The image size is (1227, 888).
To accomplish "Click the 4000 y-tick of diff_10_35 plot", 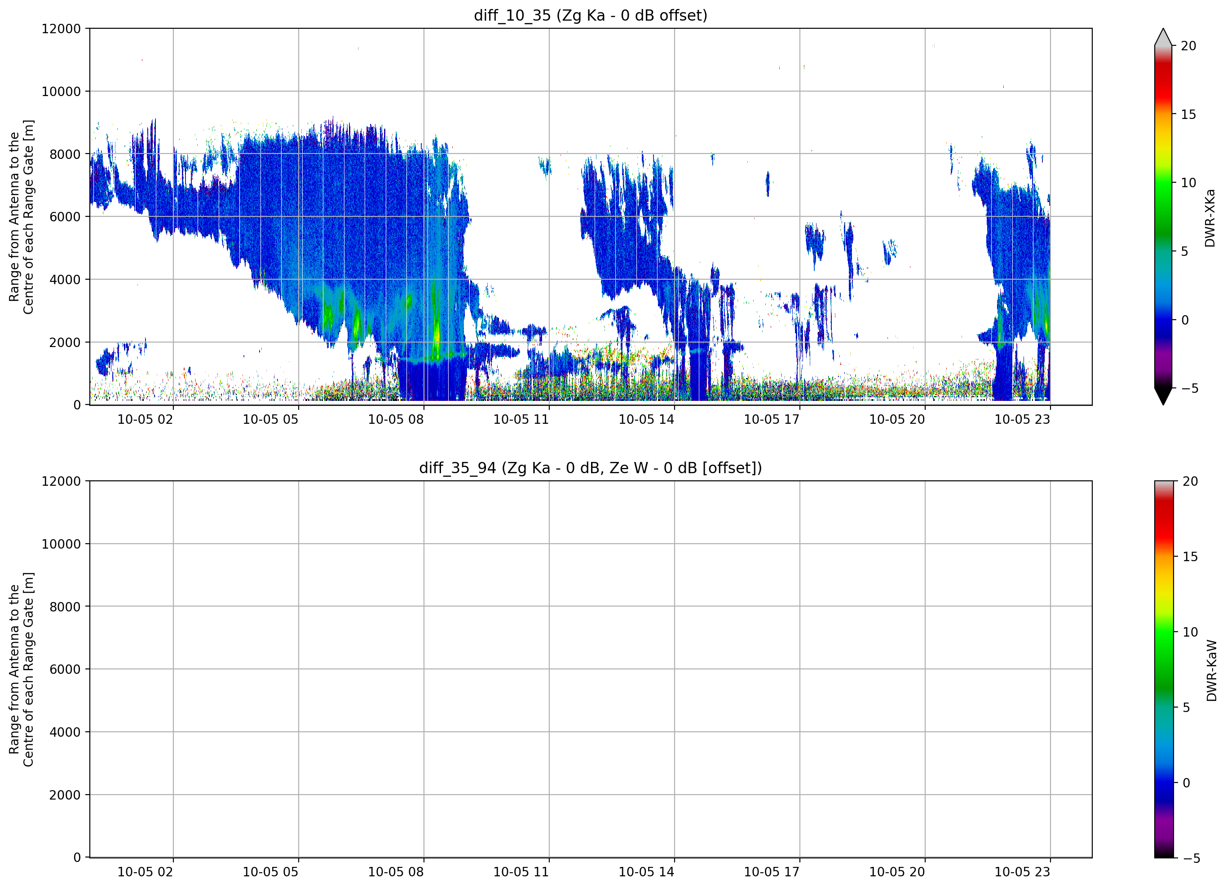I will 65,280.
